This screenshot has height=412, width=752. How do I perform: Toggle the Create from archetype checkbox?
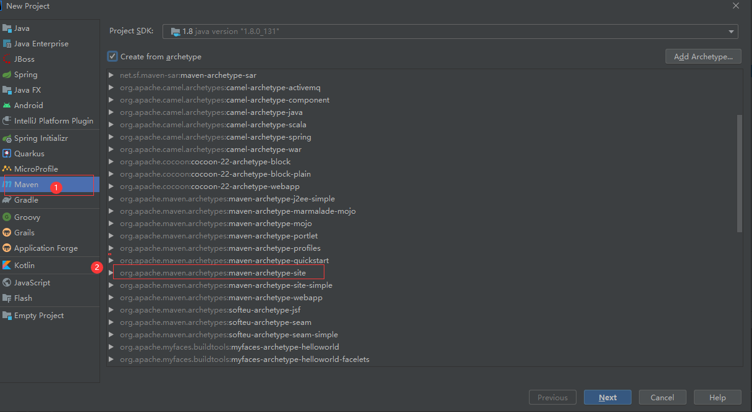[x=112, y=56]
